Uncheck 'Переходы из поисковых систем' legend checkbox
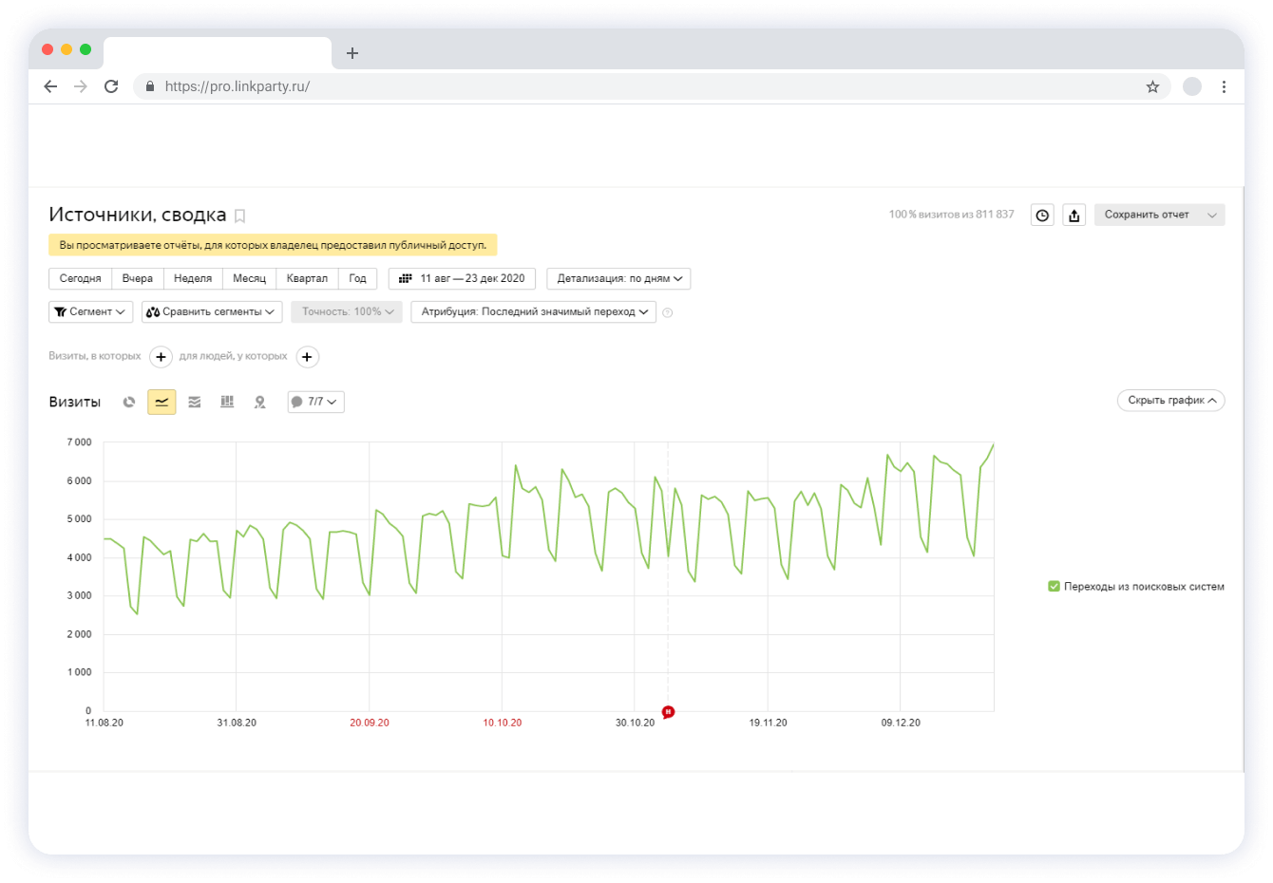 point(1054,587)
